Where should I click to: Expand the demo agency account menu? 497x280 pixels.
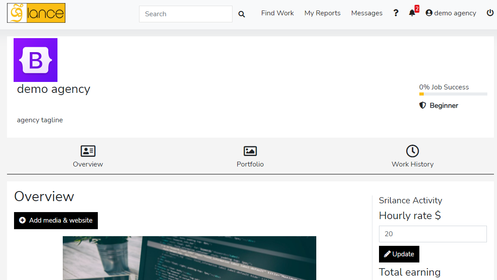(x=451, y=13)
